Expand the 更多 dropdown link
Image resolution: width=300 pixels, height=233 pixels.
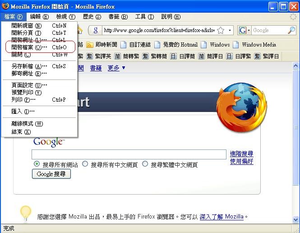pos(116,68)
